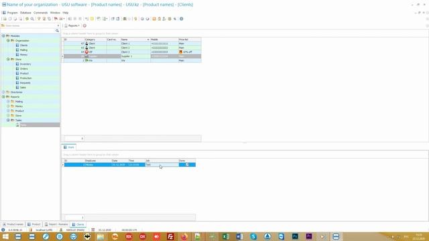This screenshot has height=241, width=429.
Task: Select the Production item in the tree
Action: [x=25, y=78]
